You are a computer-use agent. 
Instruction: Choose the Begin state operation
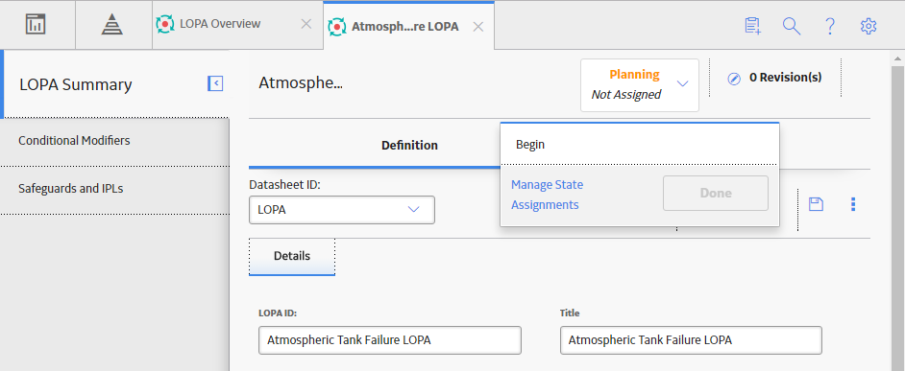[x=640, y=145]
